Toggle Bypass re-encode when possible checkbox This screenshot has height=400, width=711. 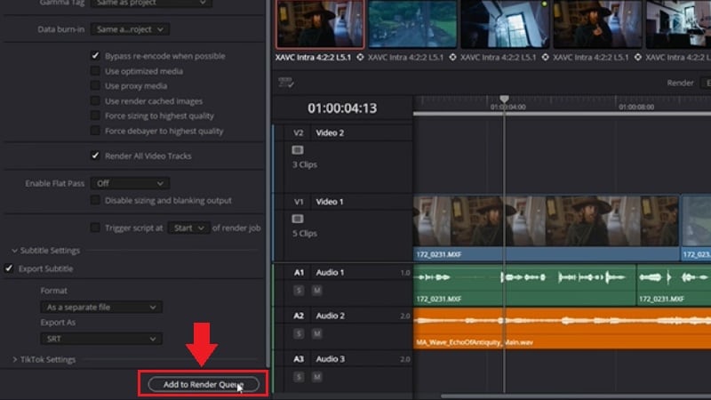coord(95,56)
